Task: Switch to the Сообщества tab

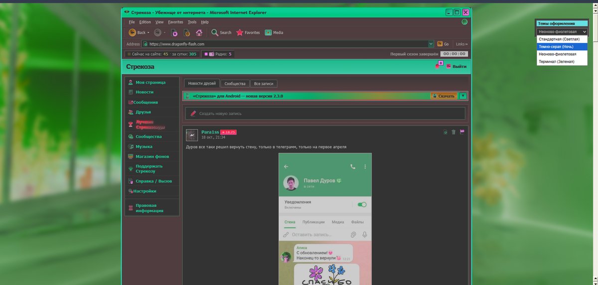Action: click(235, 84)
